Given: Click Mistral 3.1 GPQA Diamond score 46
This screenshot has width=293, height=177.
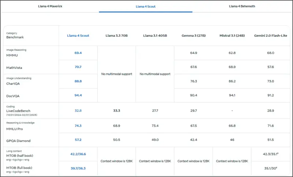Looking at the screenshot, I should click(x=232, y=140).
